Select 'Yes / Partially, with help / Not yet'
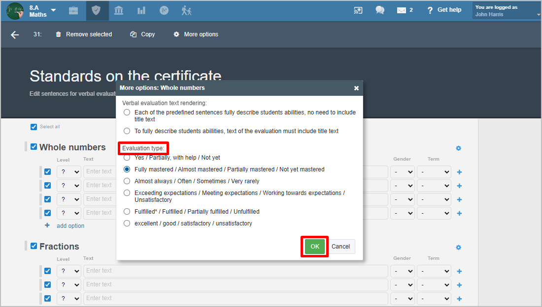542x307 pixels. pyautogui.click(x=127, y=158)
